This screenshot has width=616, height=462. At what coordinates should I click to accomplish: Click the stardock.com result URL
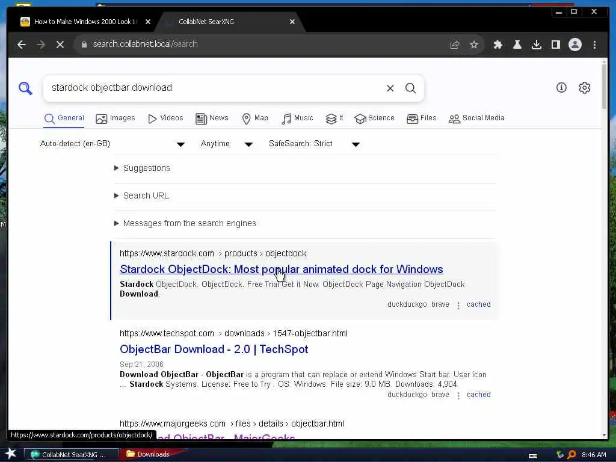point(213,253)
